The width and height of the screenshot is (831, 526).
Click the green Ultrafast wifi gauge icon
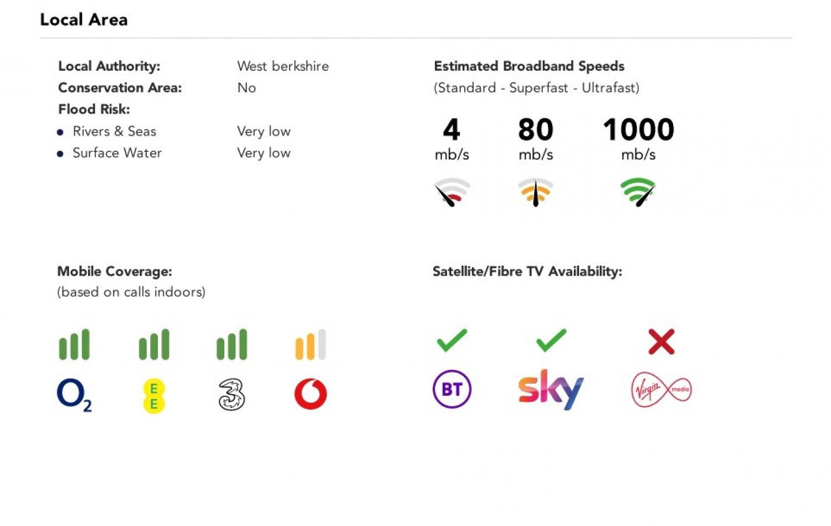tap(638, 192)
